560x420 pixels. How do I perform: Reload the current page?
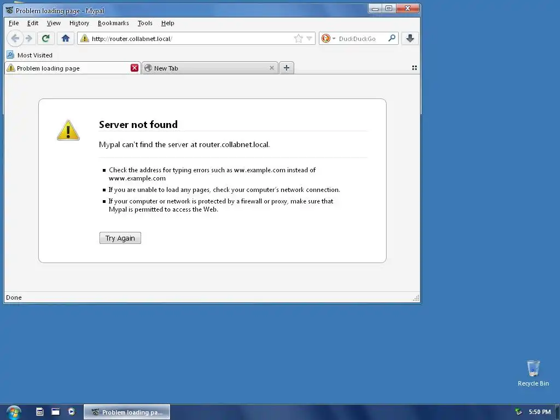pos(45,38)
